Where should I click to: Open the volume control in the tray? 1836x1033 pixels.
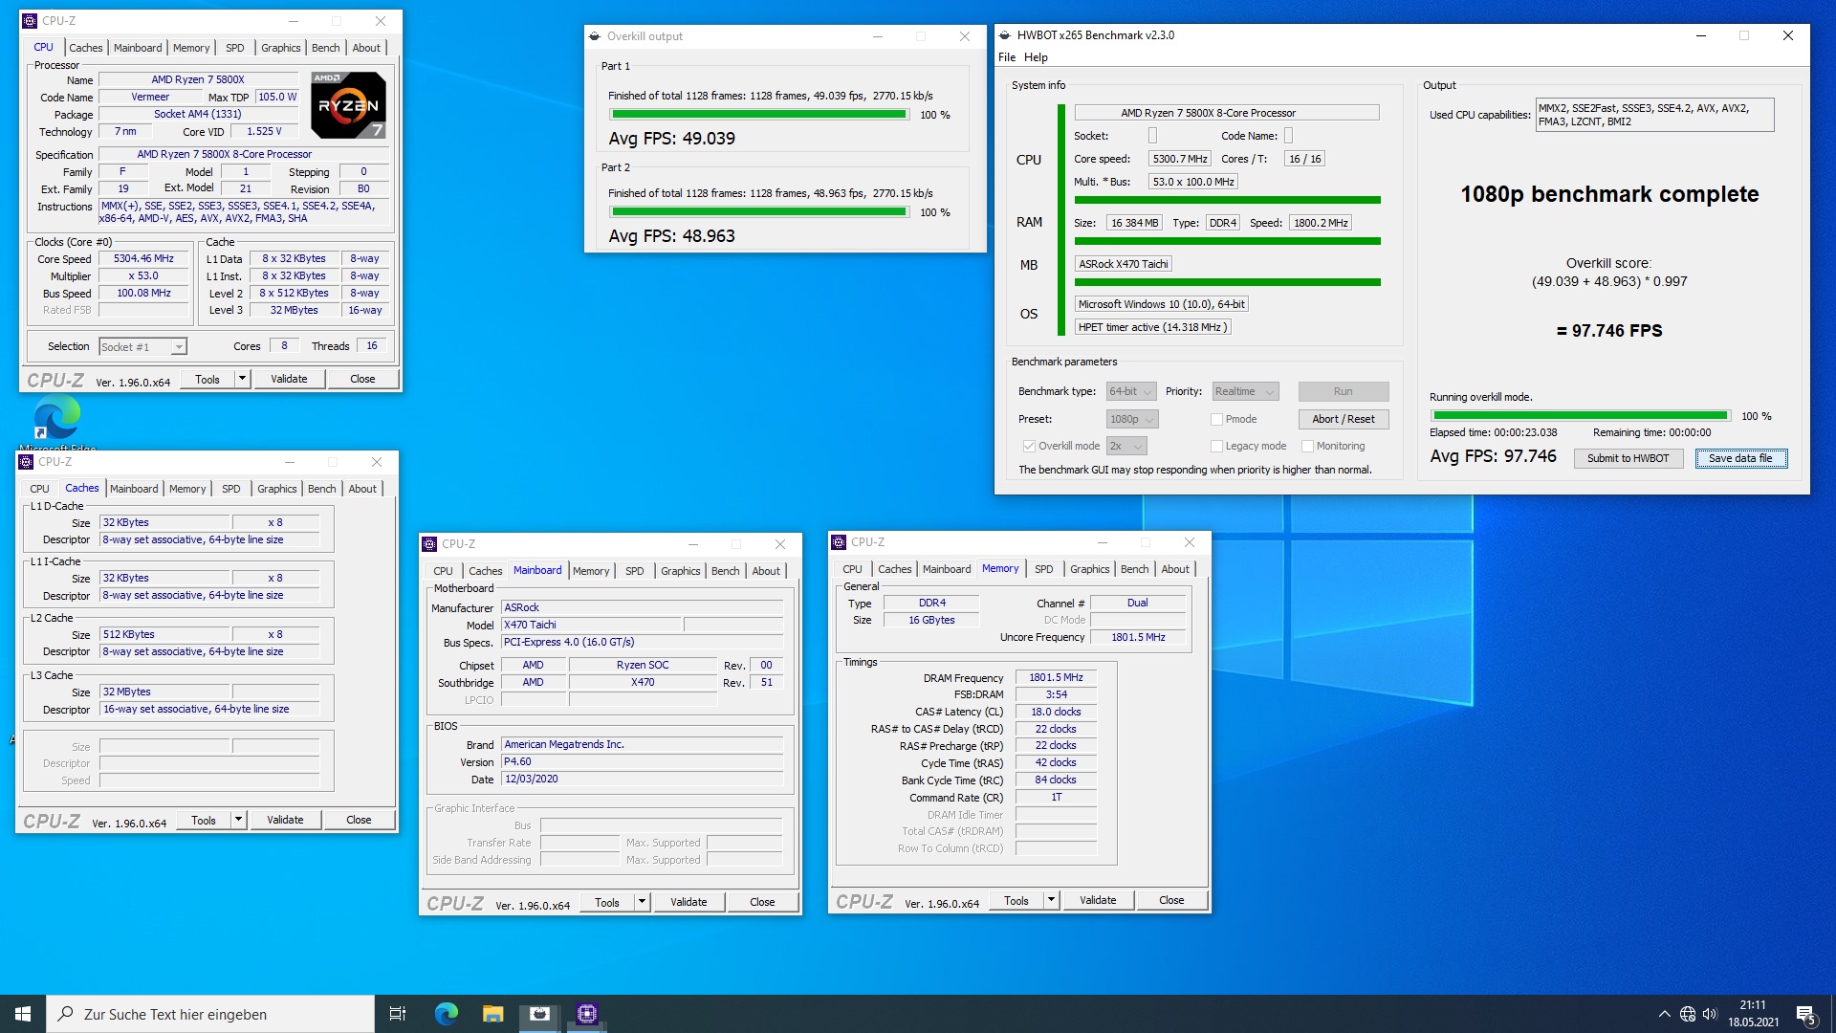click(x=1710, y=1014)
